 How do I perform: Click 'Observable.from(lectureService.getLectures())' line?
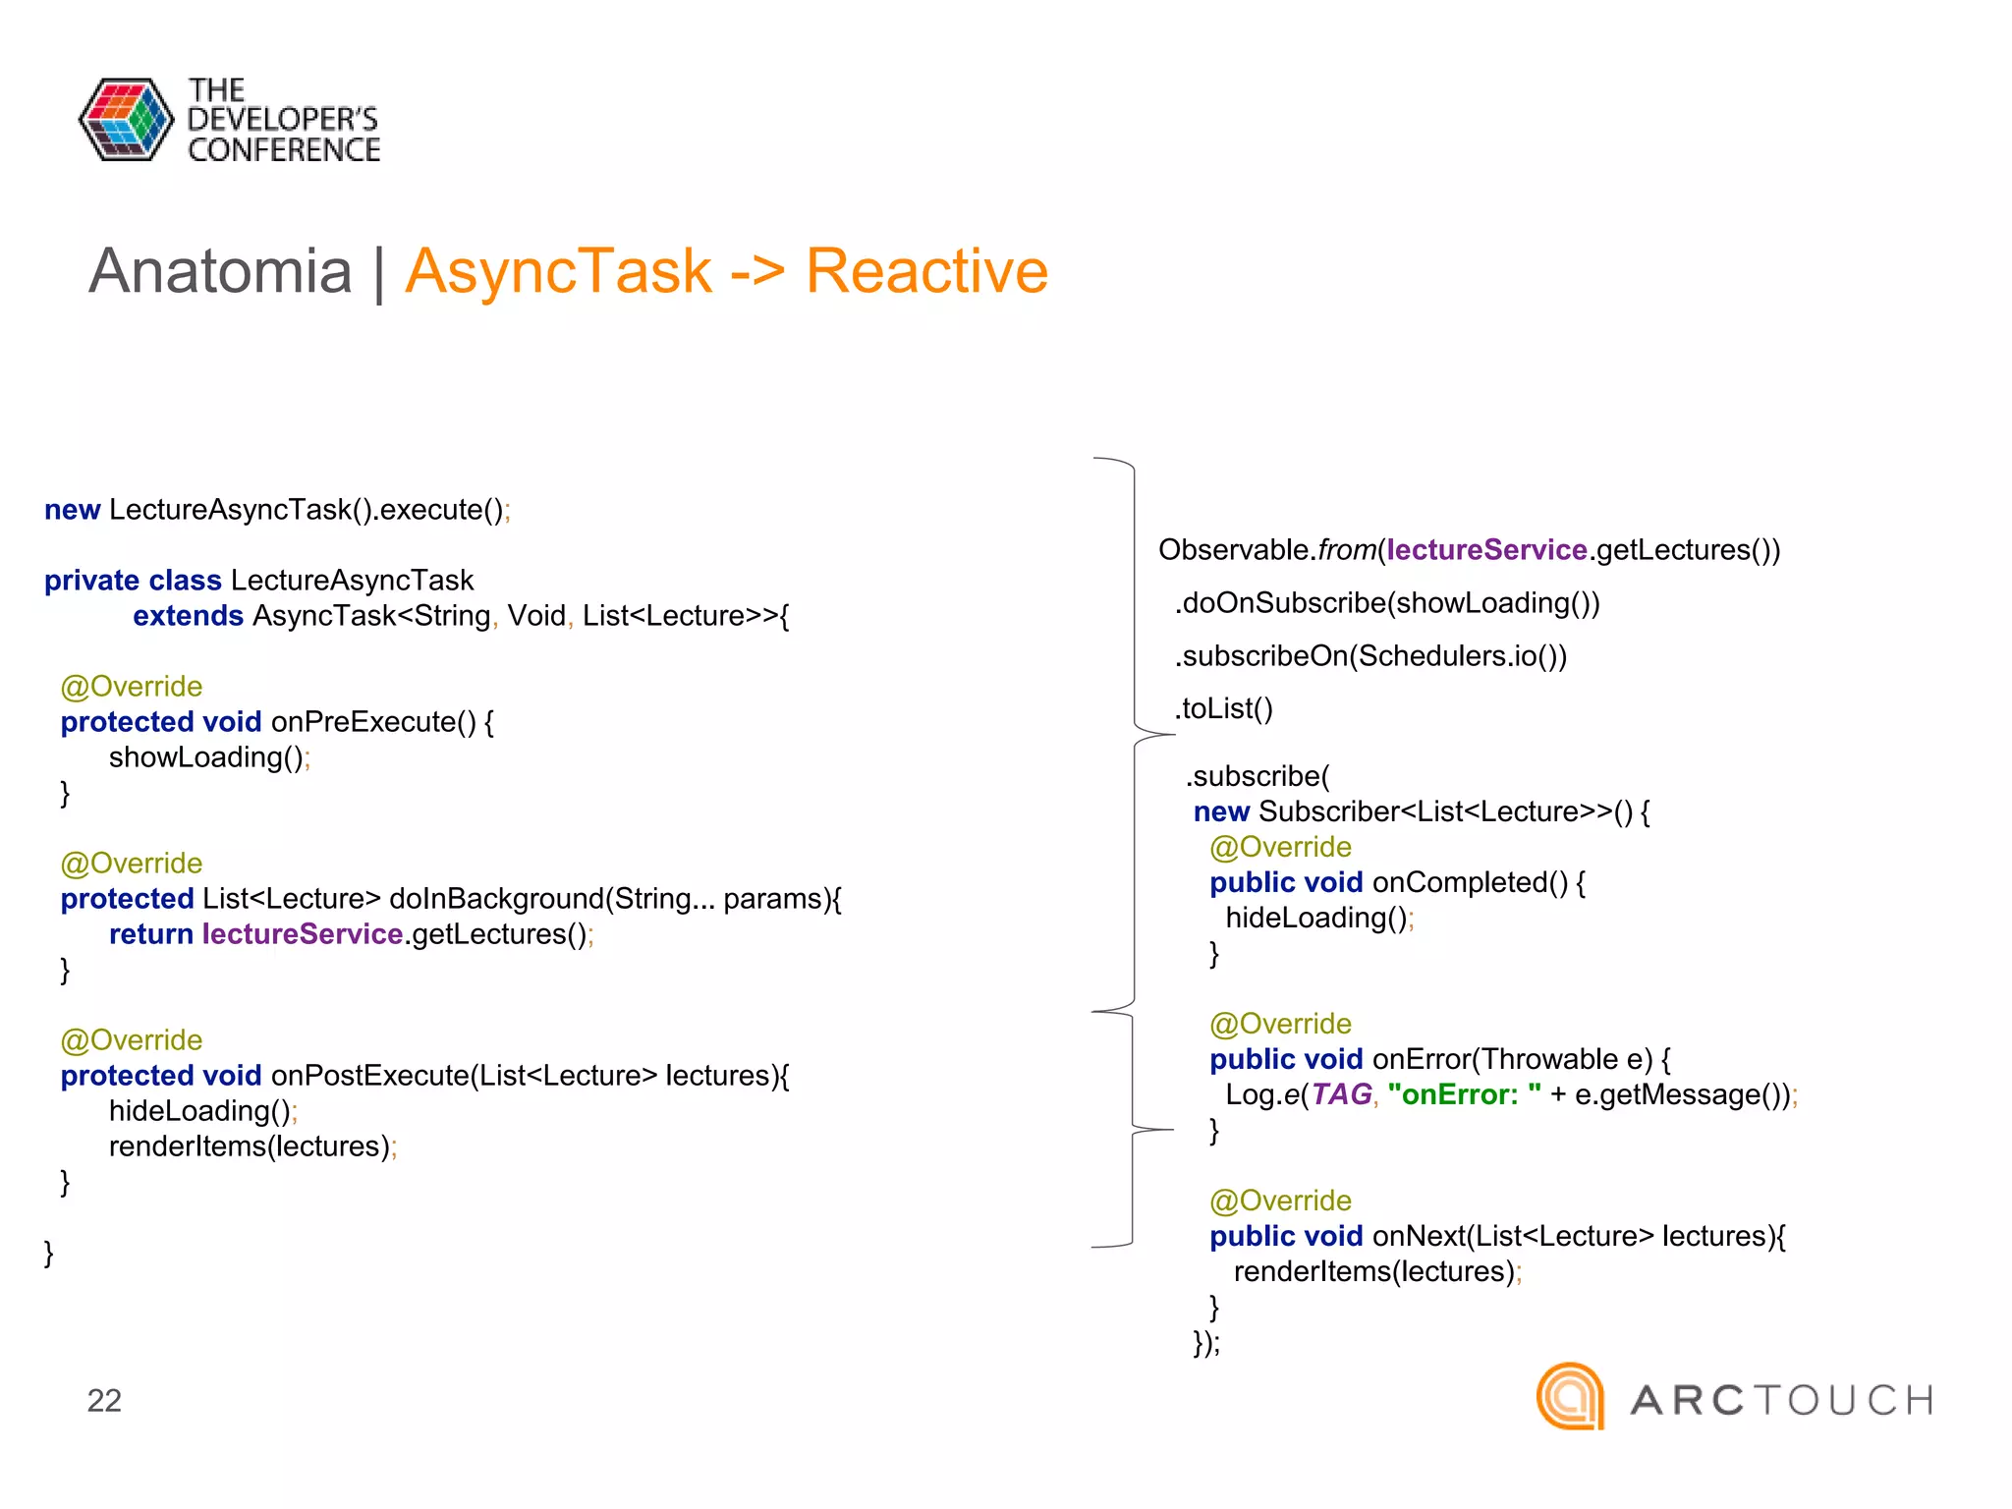1470,550
